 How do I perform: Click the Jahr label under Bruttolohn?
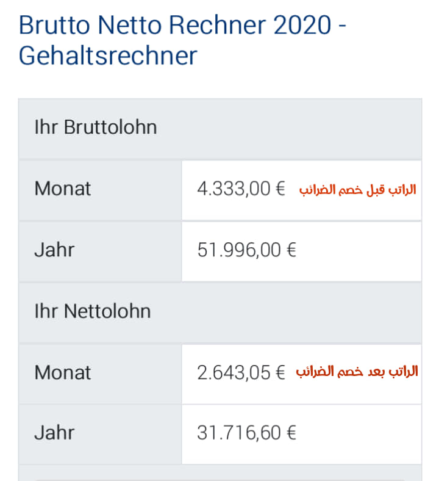pos(54,250)
